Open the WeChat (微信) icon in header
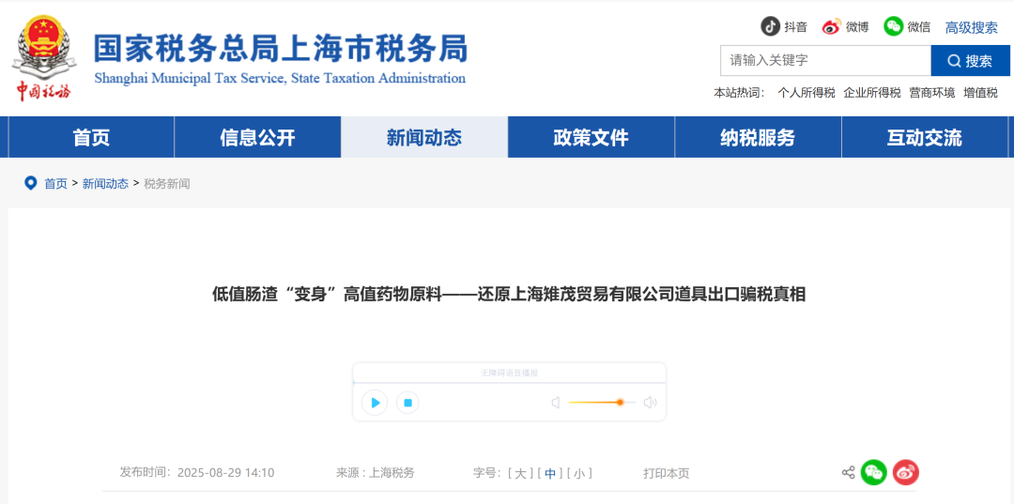1014x504 pixels. pos(894,26)
